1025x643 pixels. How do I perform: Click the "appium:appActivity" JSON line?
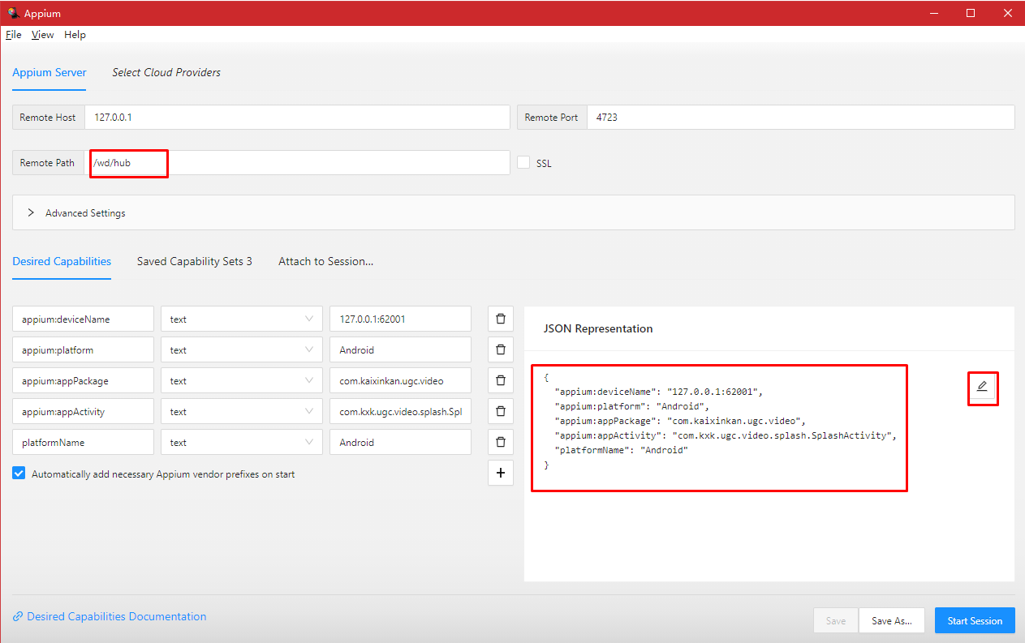[725, 435]
